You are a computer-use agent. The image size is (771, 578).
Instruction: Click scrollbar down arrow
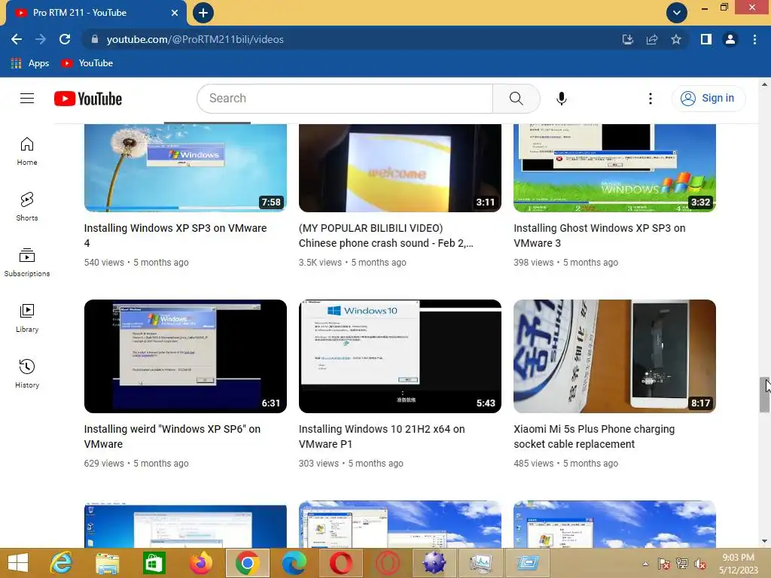point(764,541)
